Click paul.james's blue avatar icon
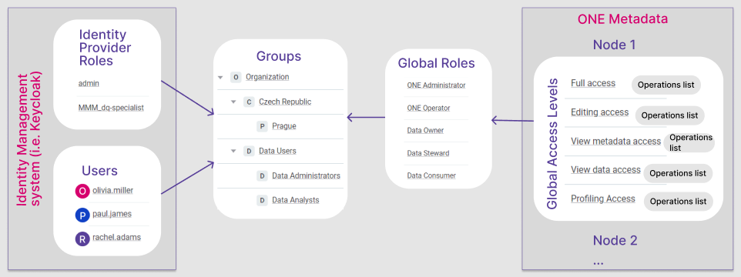The height and width of the screenshot is (277, 741). pos(82,215)
